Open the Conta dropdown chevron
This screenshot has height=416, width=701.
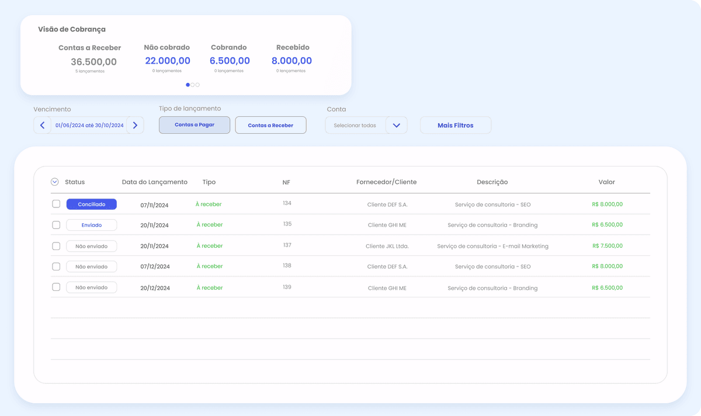click(x=397, y=124)
